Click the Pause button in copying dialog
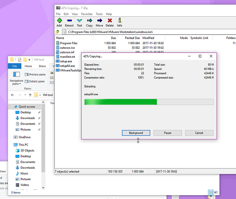Image resolution: width=236 pixels, height=199 pixels. click(167, 133)
